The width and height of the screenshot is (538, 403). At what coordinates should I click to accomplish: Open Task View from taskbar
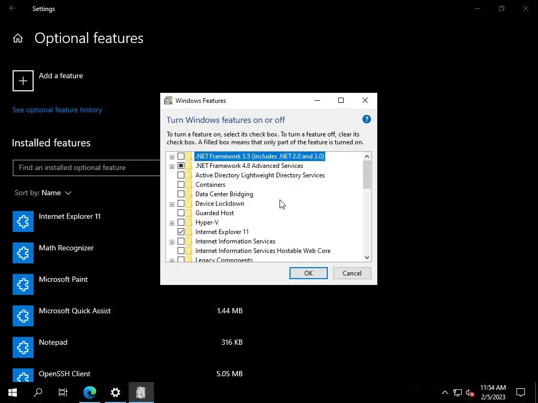pos(63,393)
